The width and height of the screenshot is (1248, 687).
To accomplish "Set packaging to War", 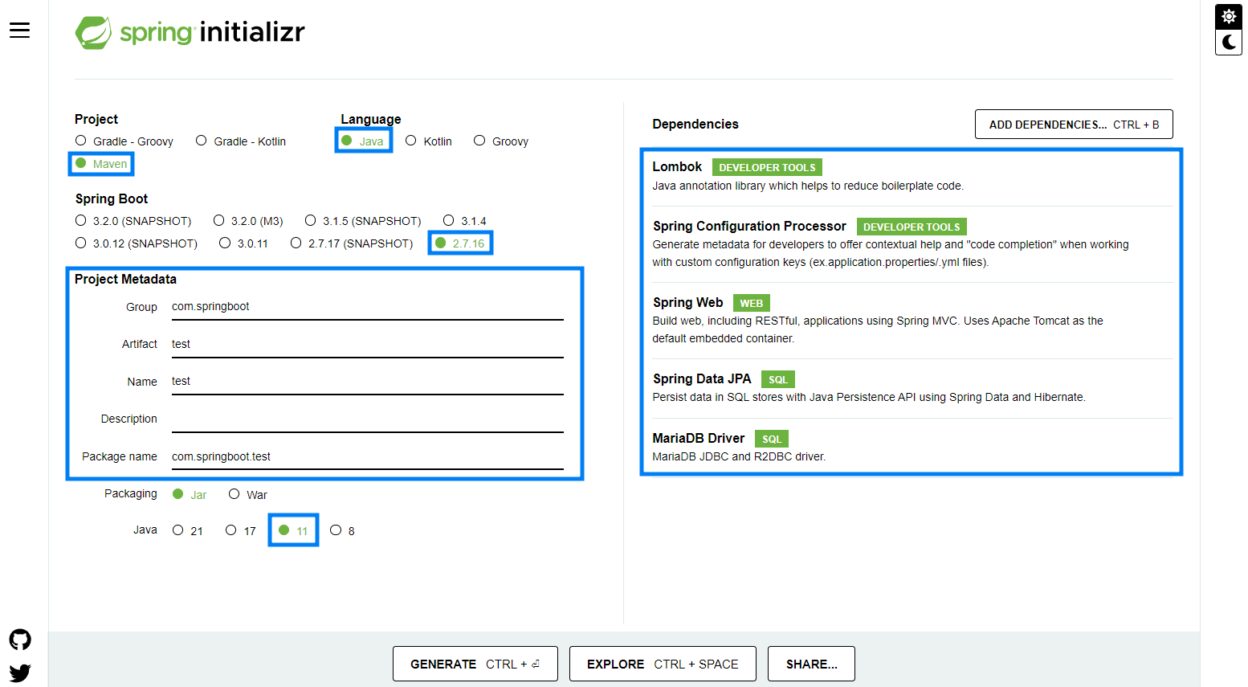I will pos(248,495).
